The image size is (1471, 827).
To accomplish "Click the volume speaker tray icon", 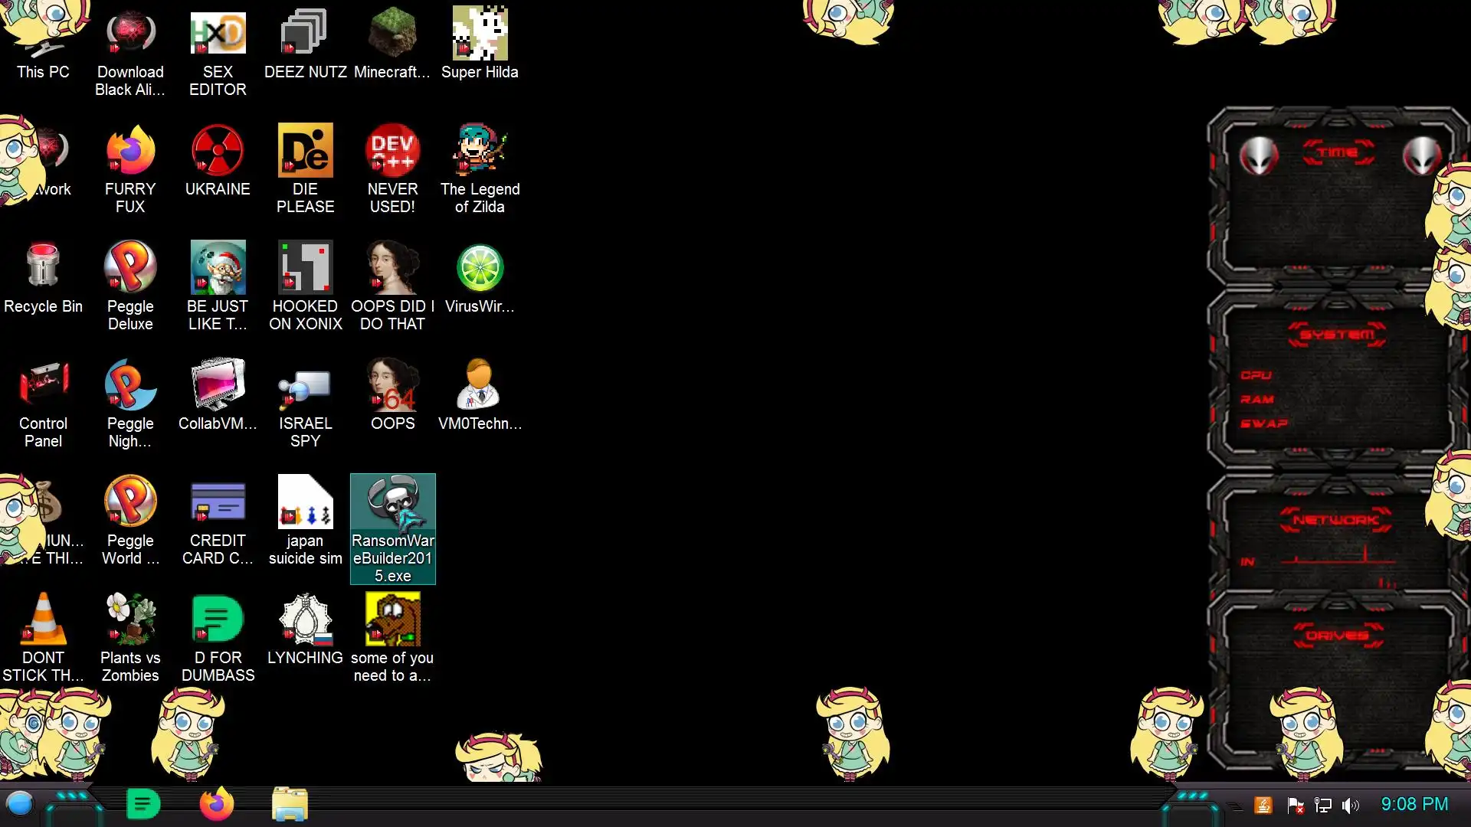I will tap(1350, 806).
